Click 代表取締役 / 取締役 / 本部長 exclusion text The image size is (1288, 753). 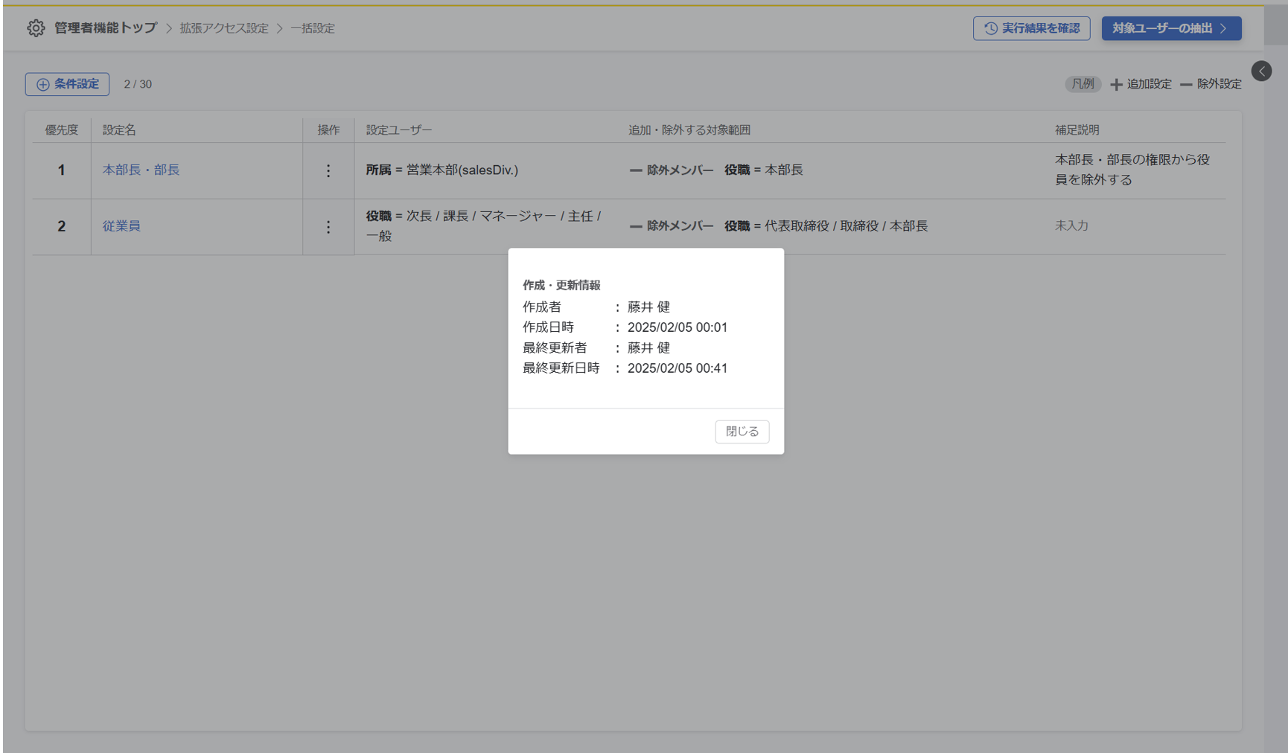[x=847, y=226]
